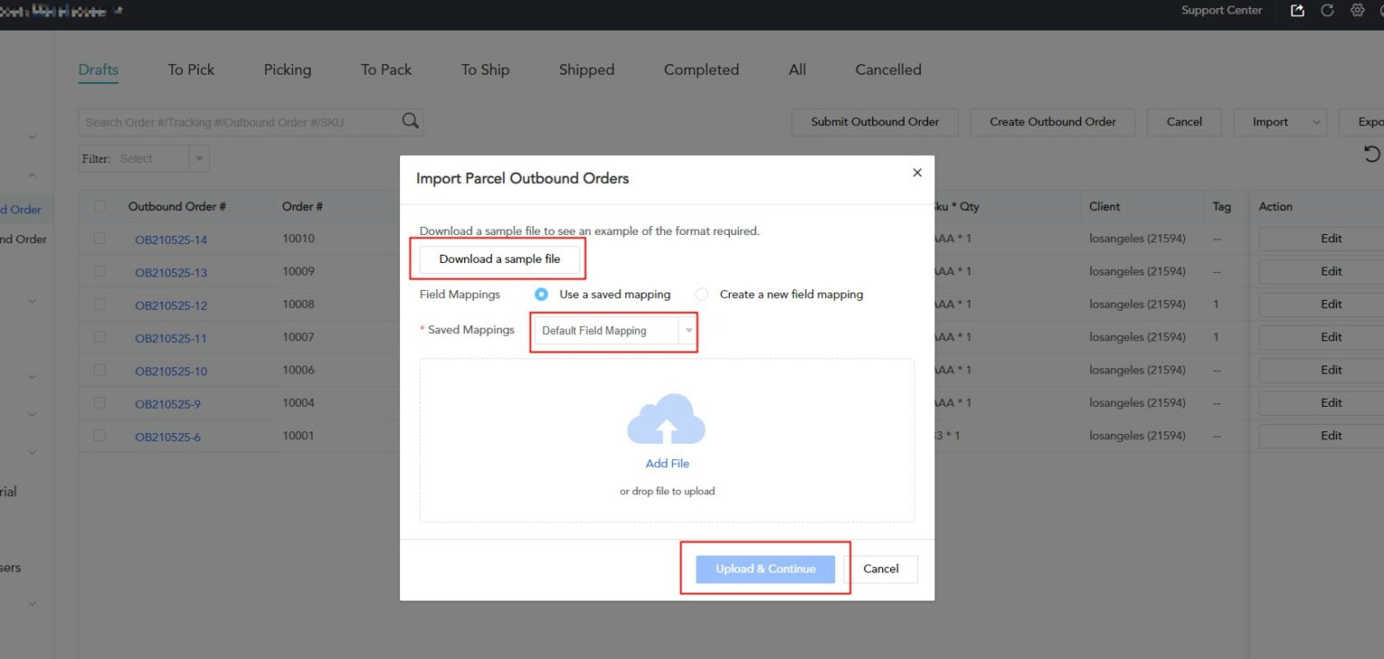Click the share/export icon beside Support Center
The image size is (1384, 659).
[x=1297, y=10]
